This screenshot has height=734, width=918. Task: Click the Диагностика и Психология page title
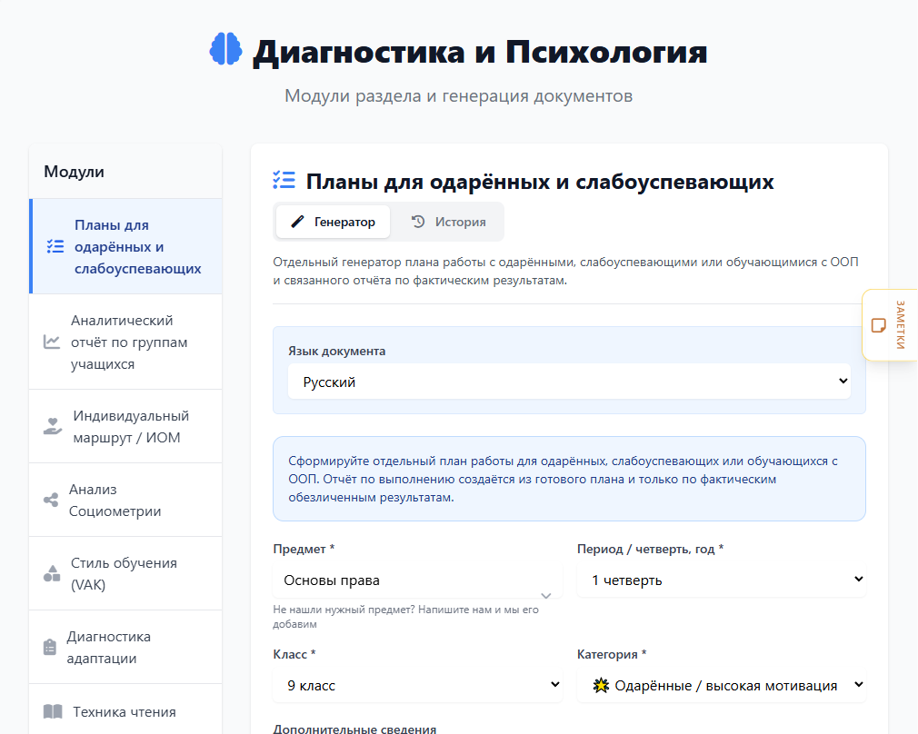point(480,52)
